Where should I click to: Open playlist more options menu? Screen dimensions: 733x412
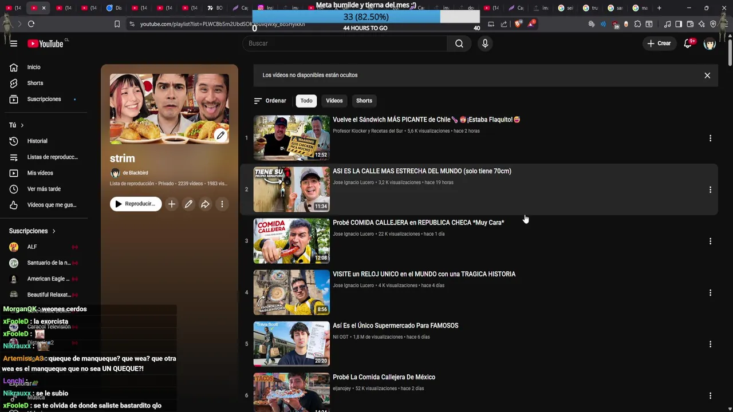coord(222,204)
